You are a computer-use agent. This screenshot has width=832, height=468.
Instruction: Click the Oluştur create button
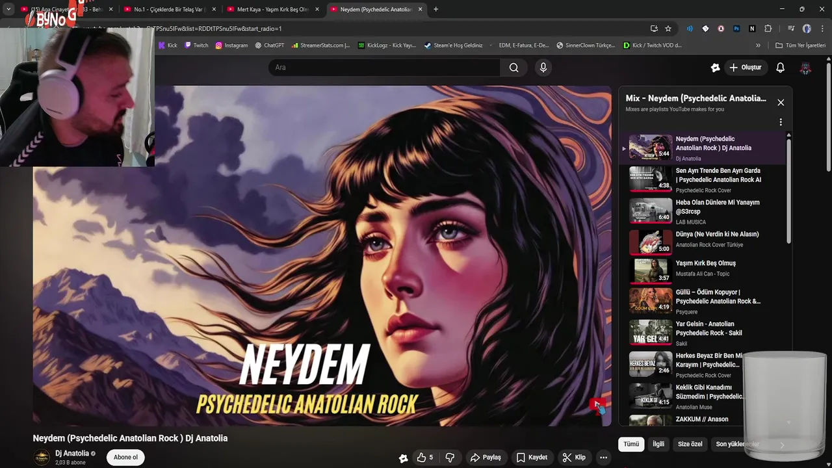[x=745, y=68]
